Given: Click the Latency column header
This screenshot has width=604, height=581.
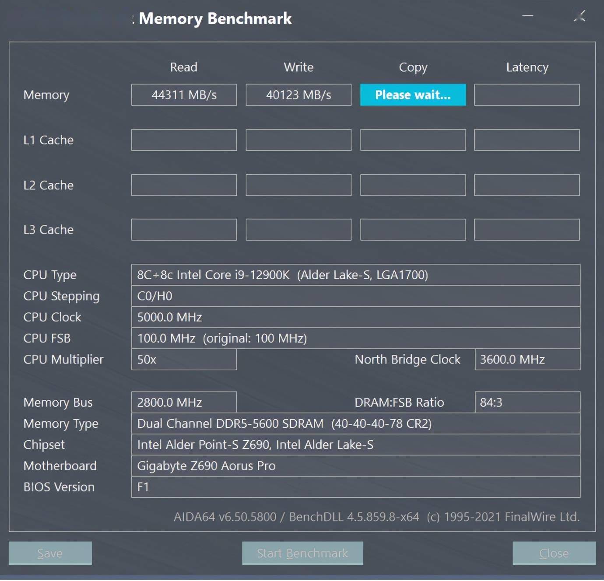Looking at the screenshot, I should click(x=527, y=67).
